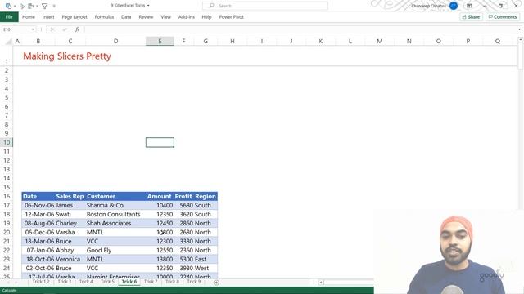The height and width of the screenshot is (294, 524).
Task: Click the filter funnel icon in Quick Access Toolbar
Action: click(44, 6)
